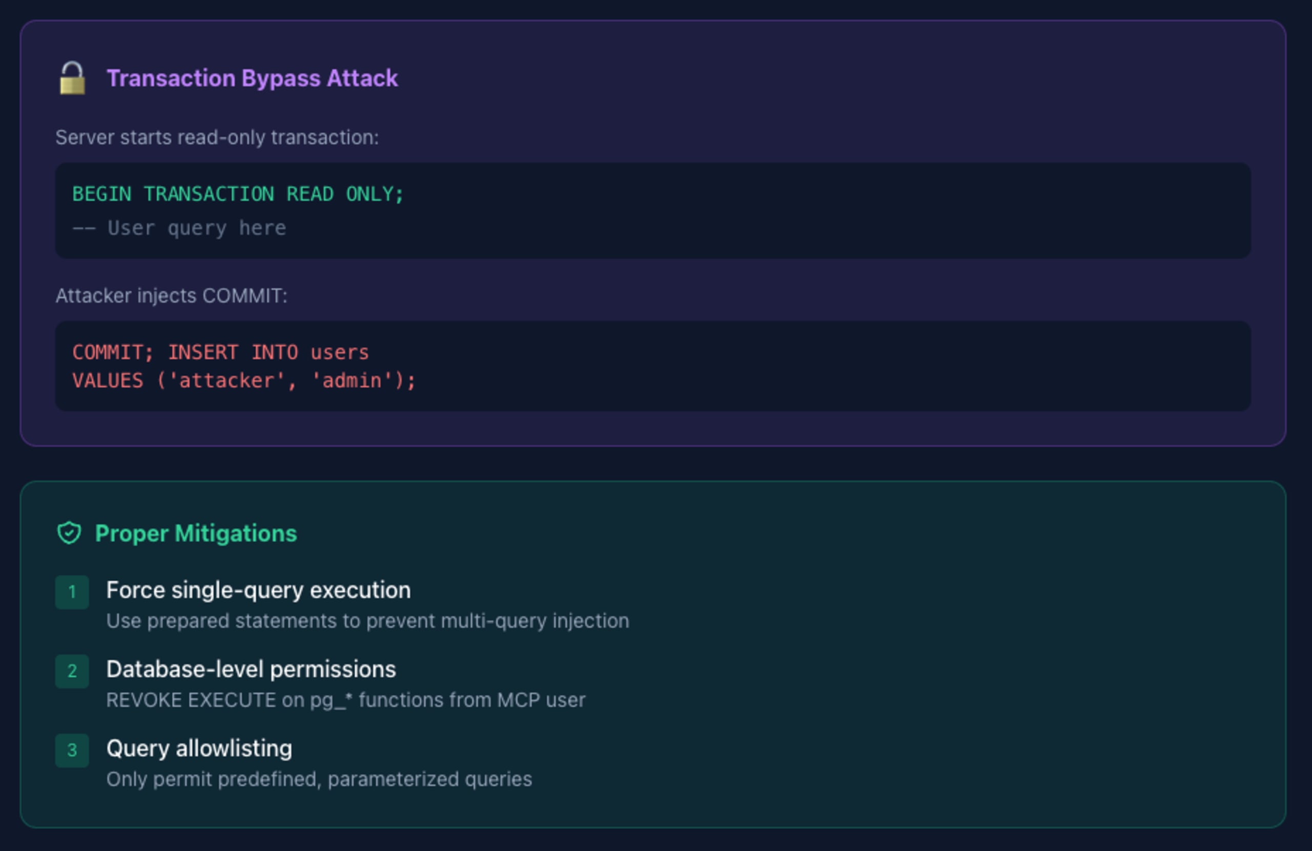
Task: Select Database-level permissions item
Action: [251, 669]
